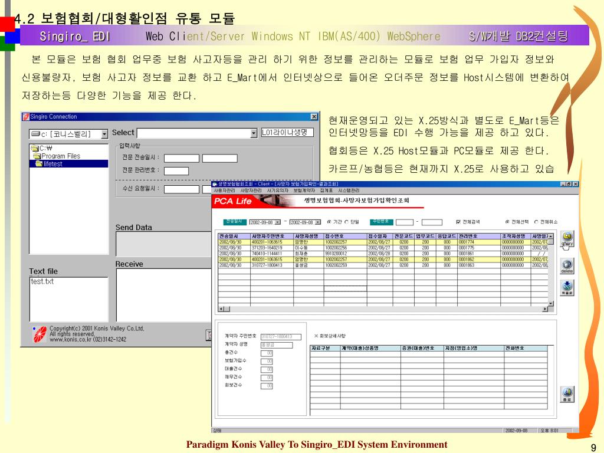This screenshot has height=453, width=604.
Task: Click the status bar date 2002-09-08
Action: [516, 431]
